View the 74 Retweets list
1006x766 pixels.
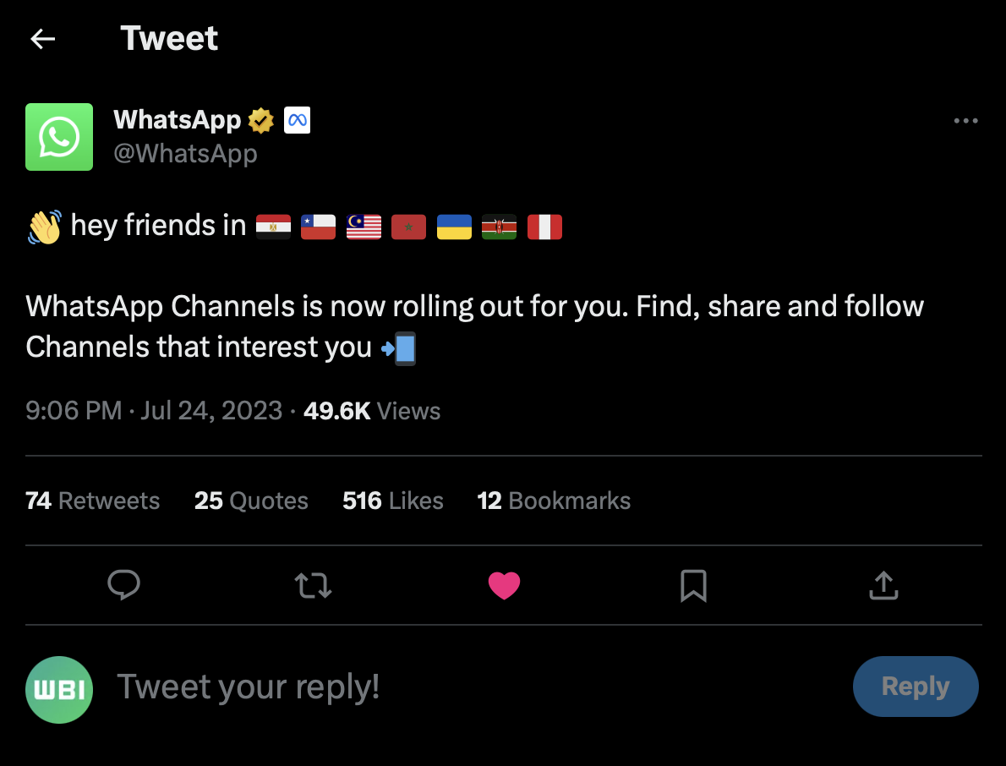point(93,501)
